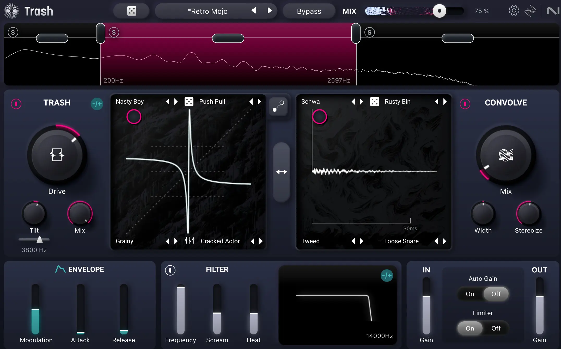This screenshot has height=349, width=561.
Task: Click the global randomize dice button
Action: [131, 11]
